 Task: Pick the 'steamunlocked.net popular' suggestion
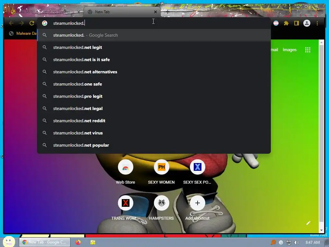(154, 145)
